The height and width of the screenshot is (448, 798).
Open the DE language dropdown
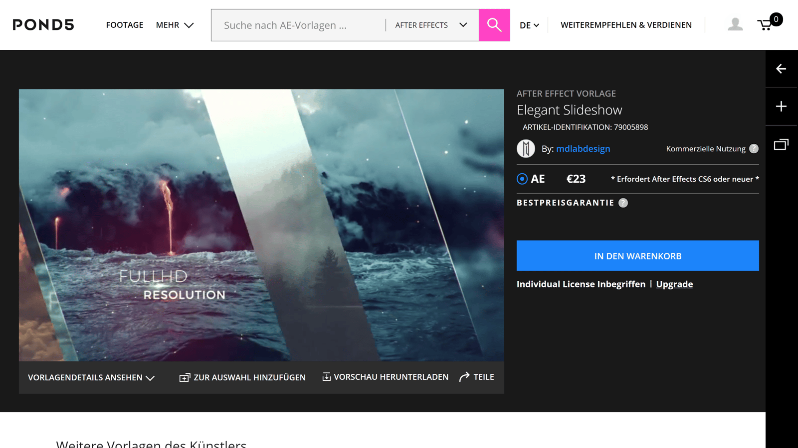tap(529, 25)
